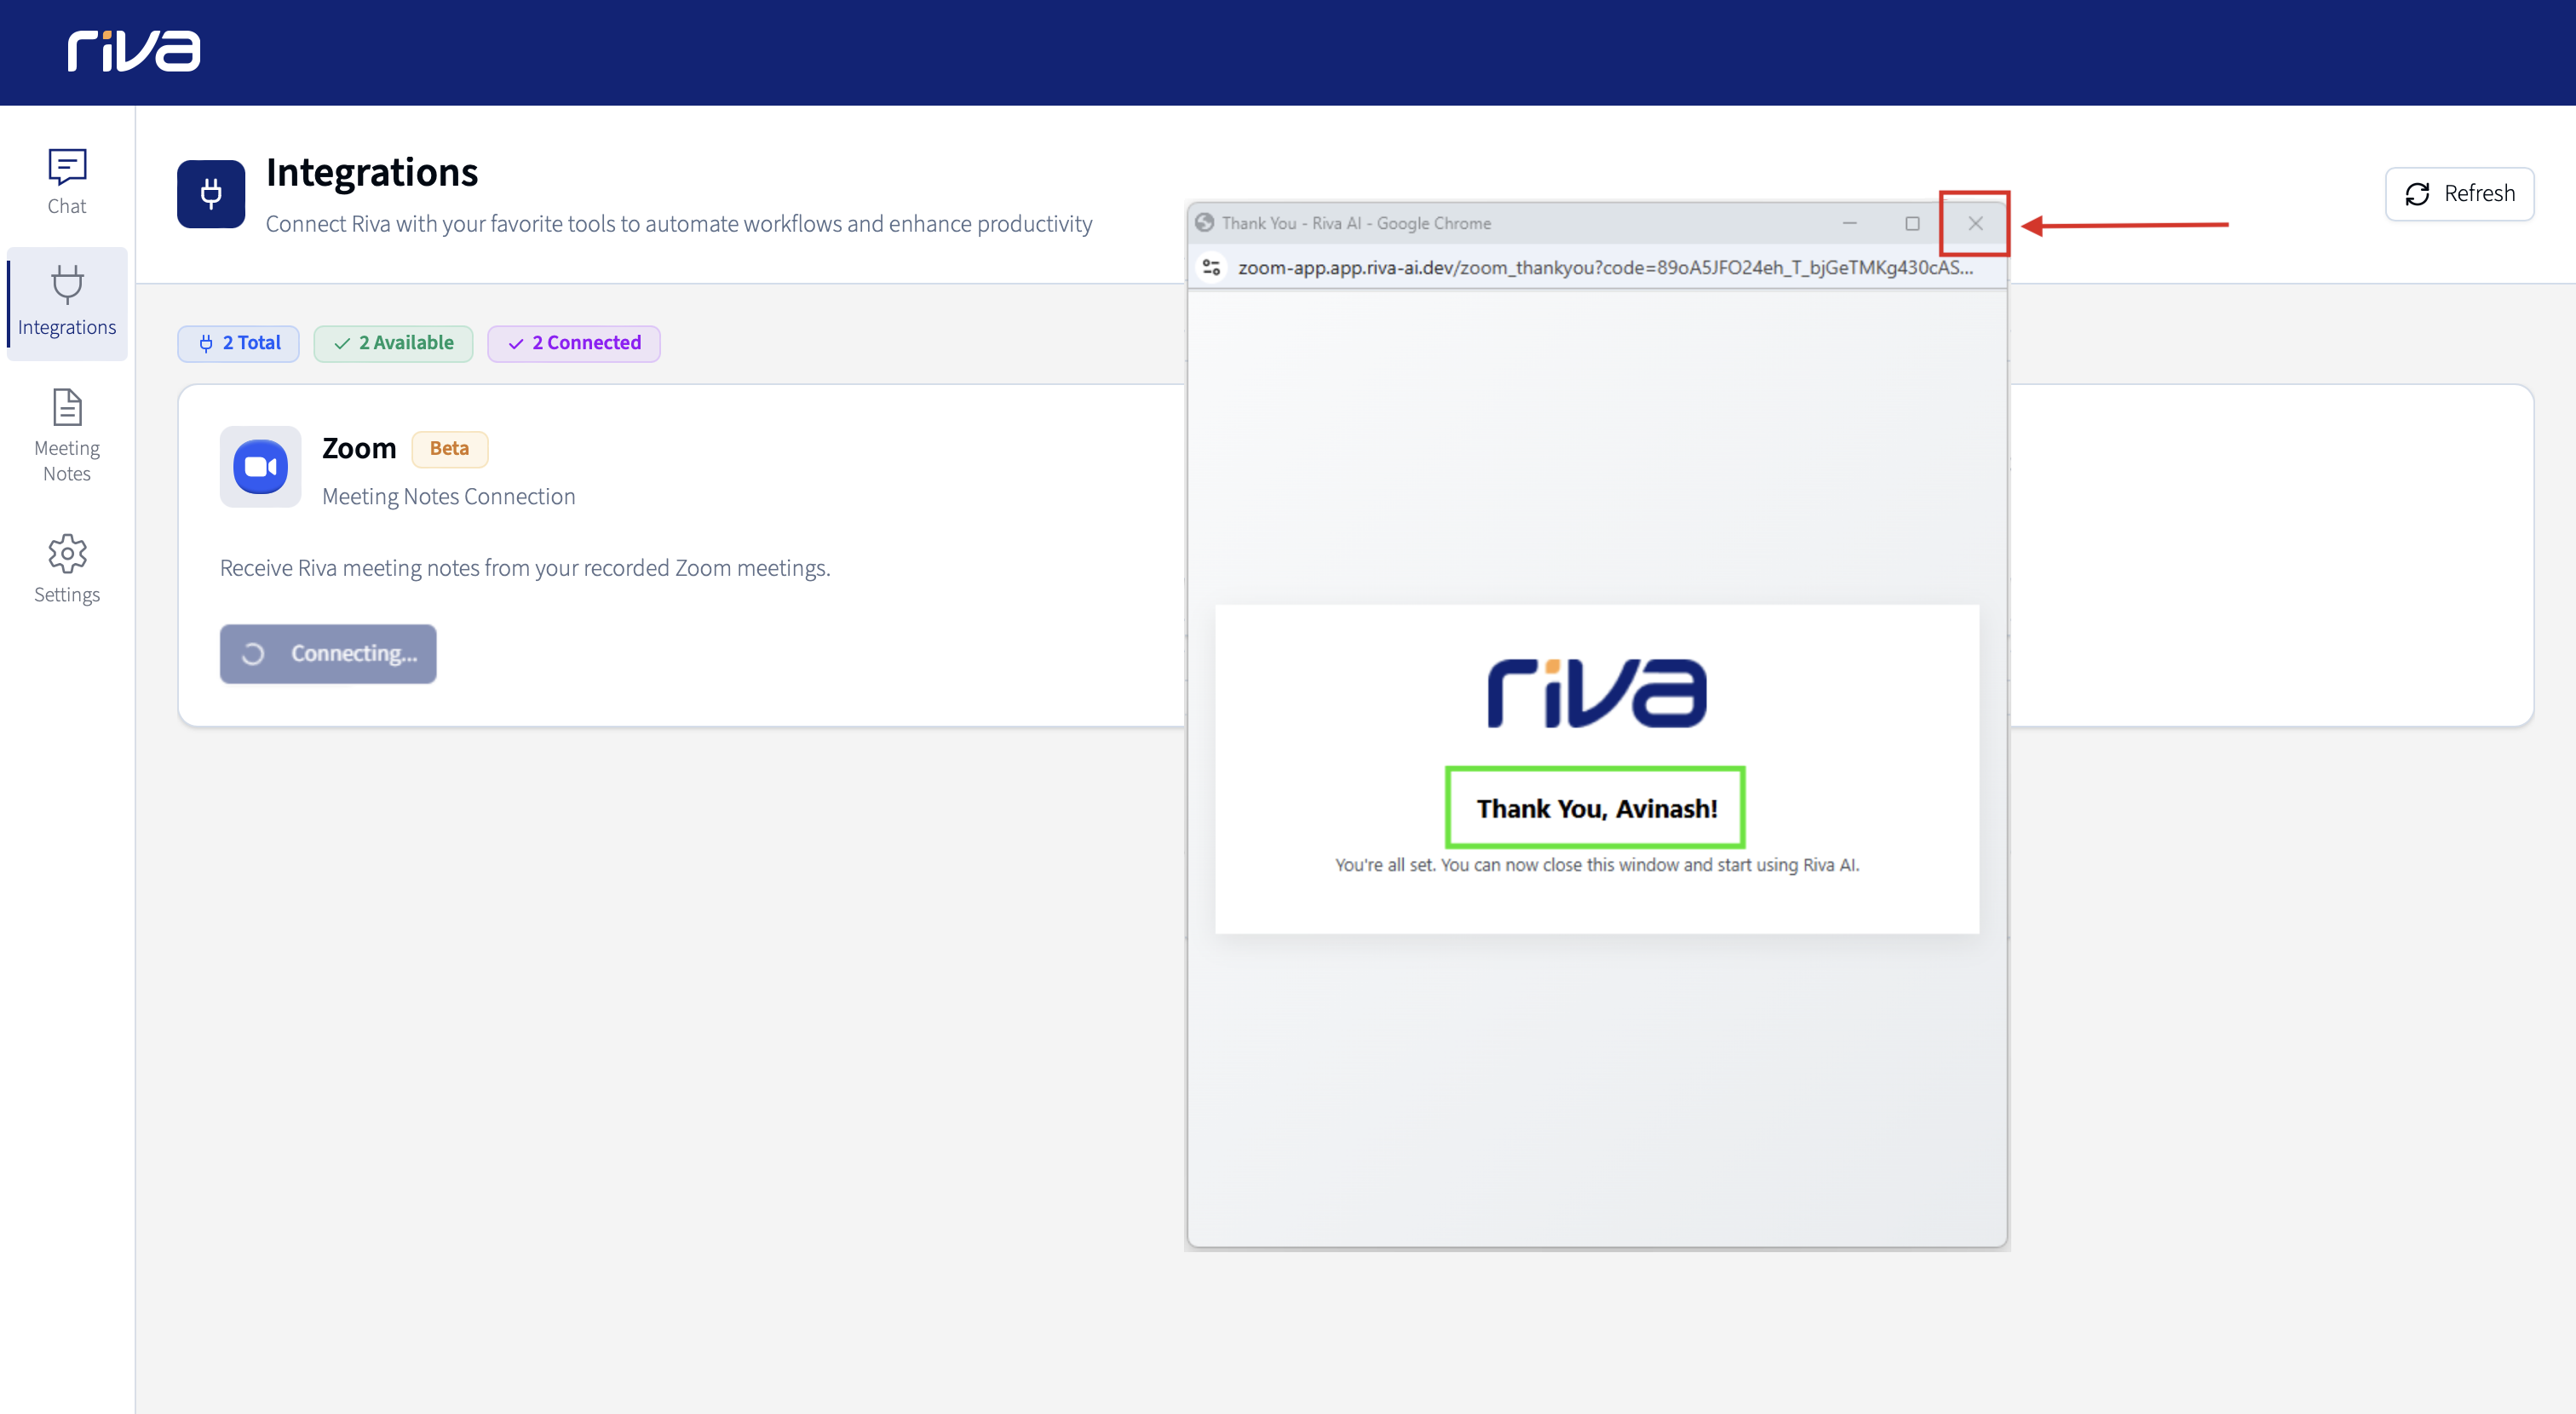Click the 'Meeting Notes Connection' subtitle

(449, 497)
